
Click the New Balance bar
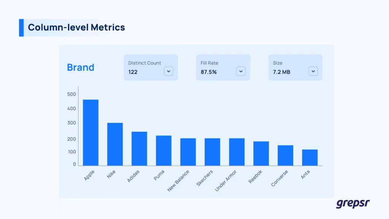pyautogui.click(x=188, y=152)
